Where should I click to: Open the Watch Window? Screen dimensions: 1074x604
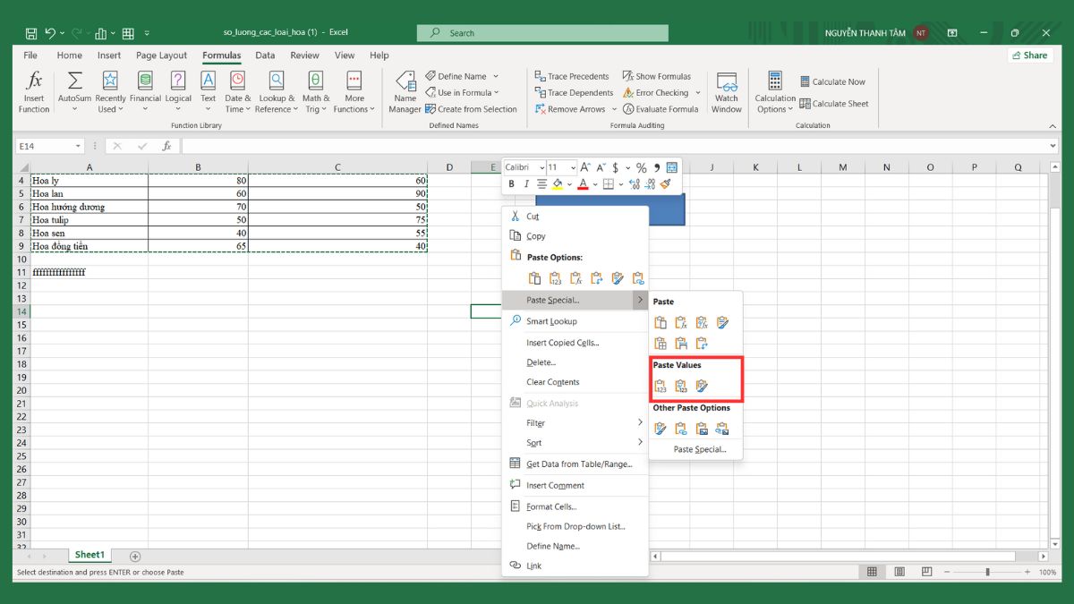pos(726,92)
